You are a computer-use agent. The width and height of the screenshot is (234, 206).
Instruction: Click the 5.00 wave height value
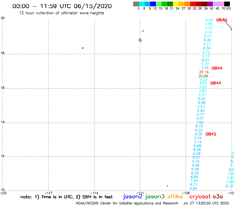tap(204, 80)
